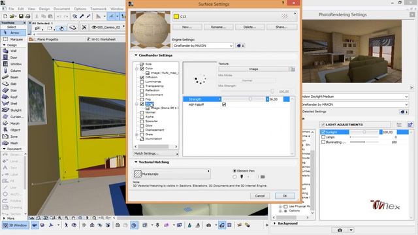The width and height of the screenshot is (418, 235).
Task: Adjust the Sunlight intensity slider
Action: (364, 132)
